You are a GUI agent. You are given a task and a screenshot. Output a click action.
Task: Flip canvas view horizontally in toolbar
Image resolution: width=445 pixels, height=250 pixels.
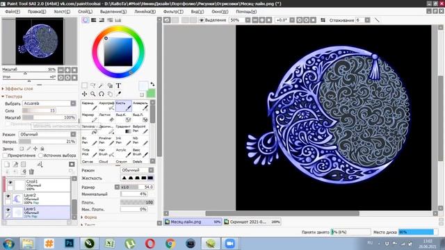pyautogui.click(x=323, y=20)
